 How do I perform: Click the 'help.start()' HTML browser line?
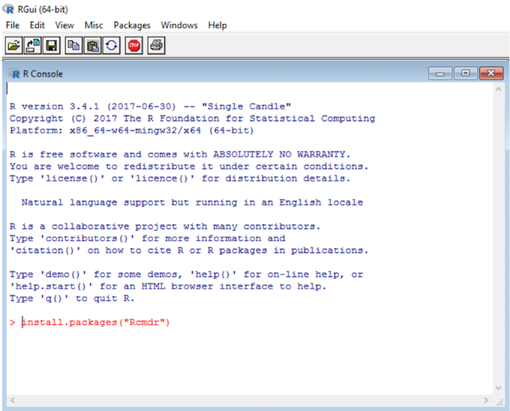(168, 286)
